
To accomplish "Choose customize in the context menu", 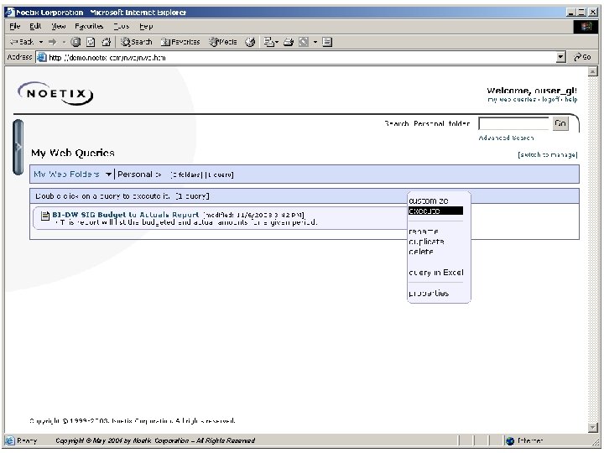I will pos(429,200).
